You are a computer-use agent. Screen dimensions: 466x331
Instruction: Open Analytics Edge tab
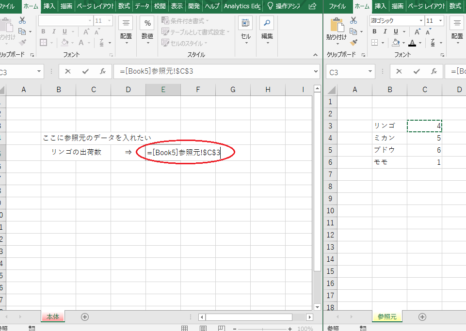242,6
